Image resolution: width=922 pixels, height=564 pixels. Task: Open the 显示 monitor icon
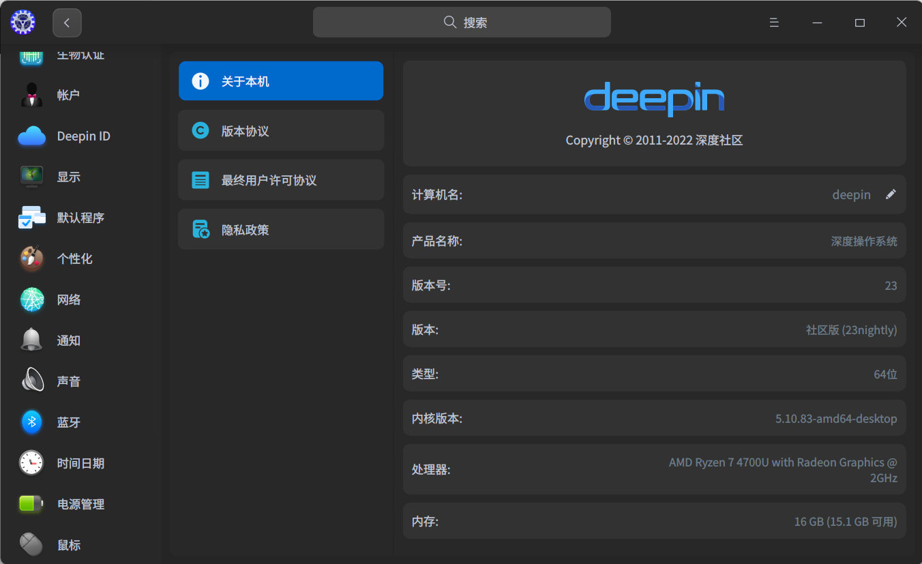[31, 177]
